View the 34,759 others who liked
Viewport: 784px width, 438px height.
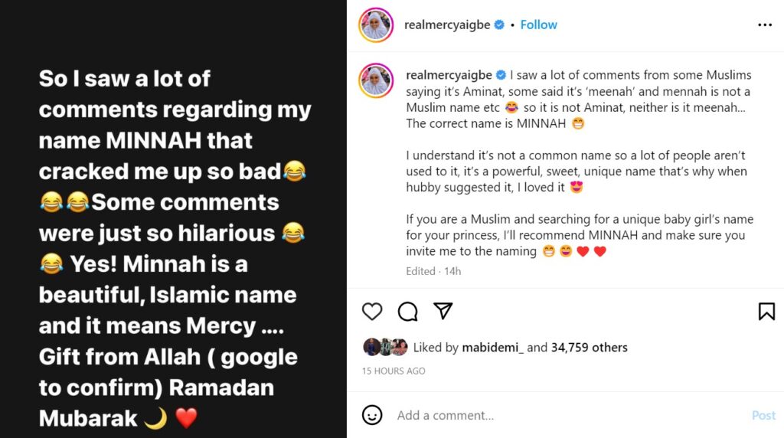pos(590,348)
